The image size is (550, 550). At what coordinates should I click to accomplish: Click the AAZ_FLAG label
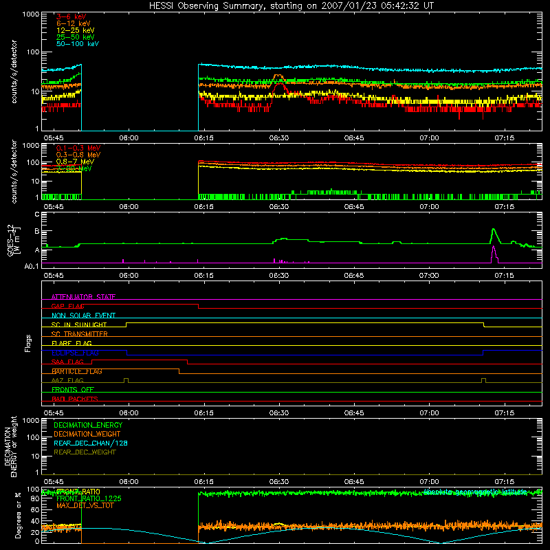coord(67,380)
